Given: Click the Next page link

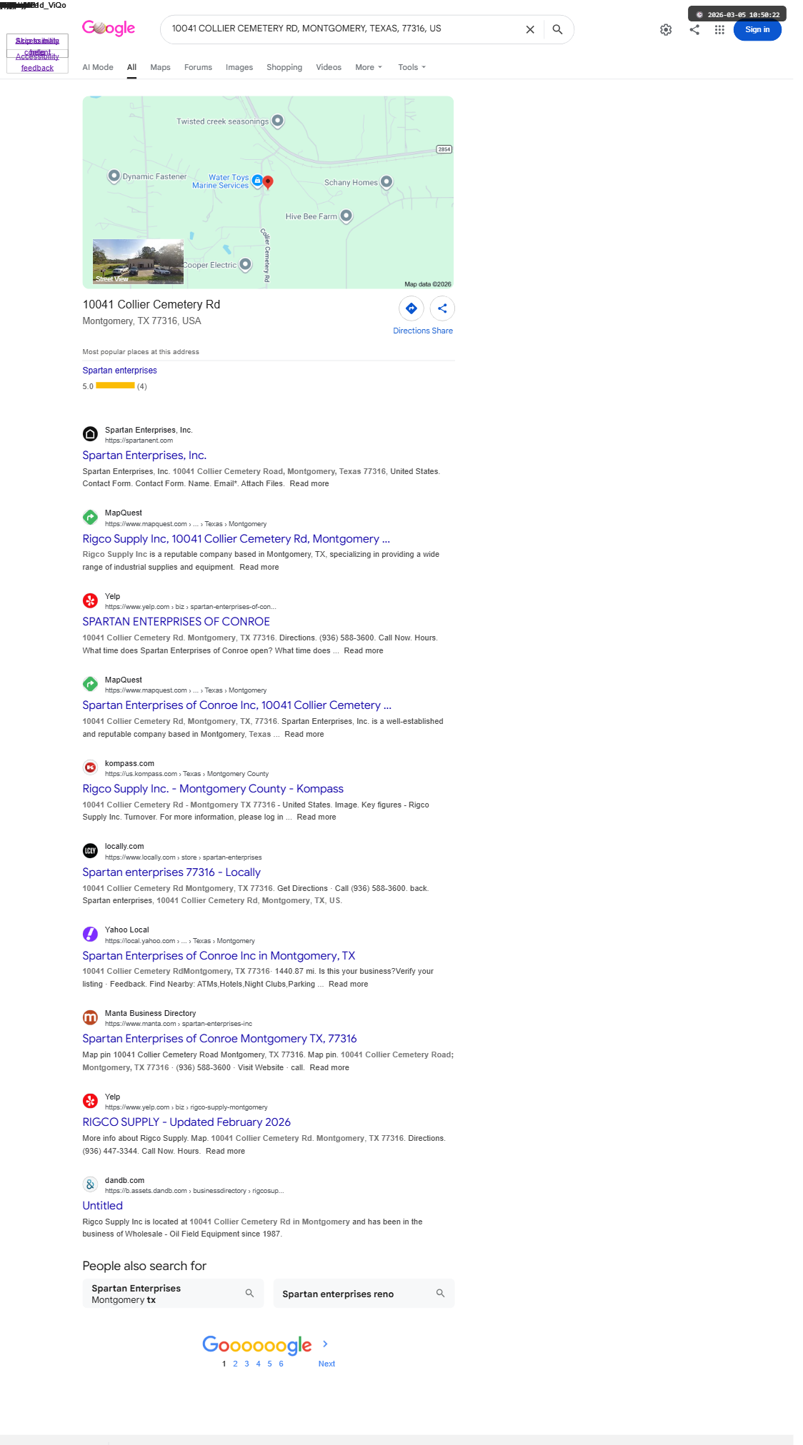Looking at the screenshot, I should pos(326,1364).
